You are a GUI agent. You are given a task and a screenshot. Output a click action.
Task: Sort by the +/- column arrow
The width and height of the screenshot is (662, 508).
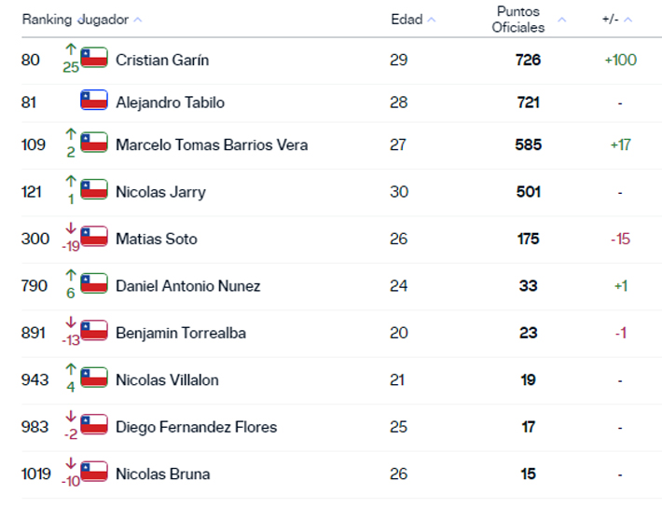pos(628,20)
